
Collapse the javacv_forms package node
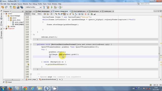pyautogui.click(x=9, y=20)
